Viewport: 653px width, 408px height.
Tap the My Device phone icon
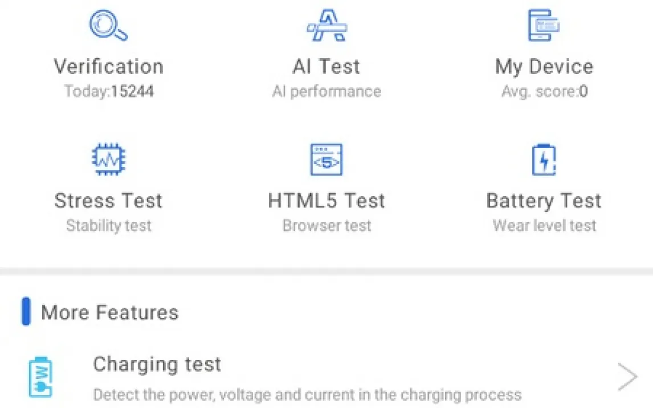pos(544,25)
